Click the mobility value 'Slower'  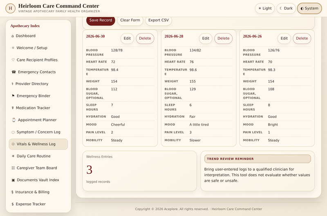[x=195, y=140]
